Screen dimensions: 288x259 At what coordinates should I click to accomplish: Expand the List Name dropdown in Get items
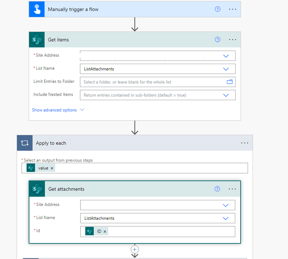click(x=226, y=69)
